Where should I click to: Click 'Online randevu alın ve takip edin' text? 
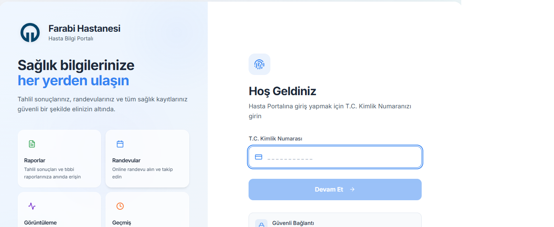(x=143, y=173)
